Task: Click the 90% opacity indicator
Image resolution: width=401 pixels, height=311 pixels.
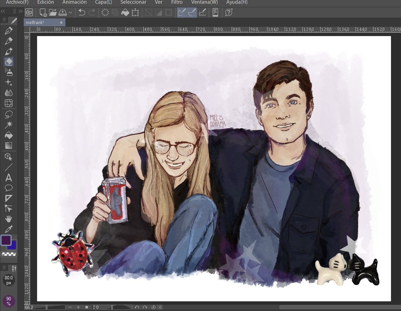Action: [x=9, y=301]
